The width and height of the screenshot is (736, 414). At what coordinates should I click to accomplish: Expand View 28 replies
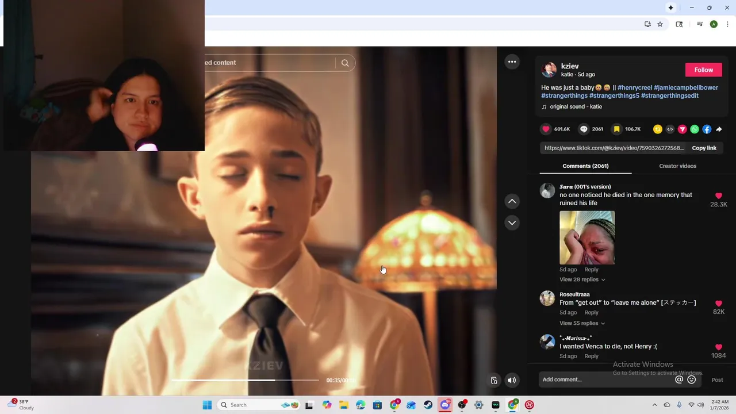(x=582, y=279)
